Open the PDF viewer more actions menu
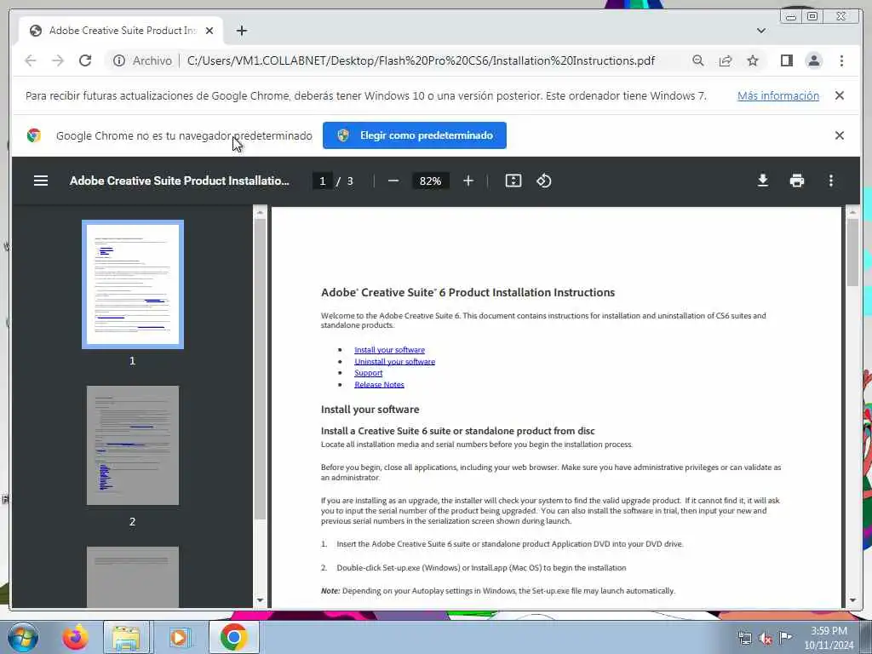 point(831,181)
